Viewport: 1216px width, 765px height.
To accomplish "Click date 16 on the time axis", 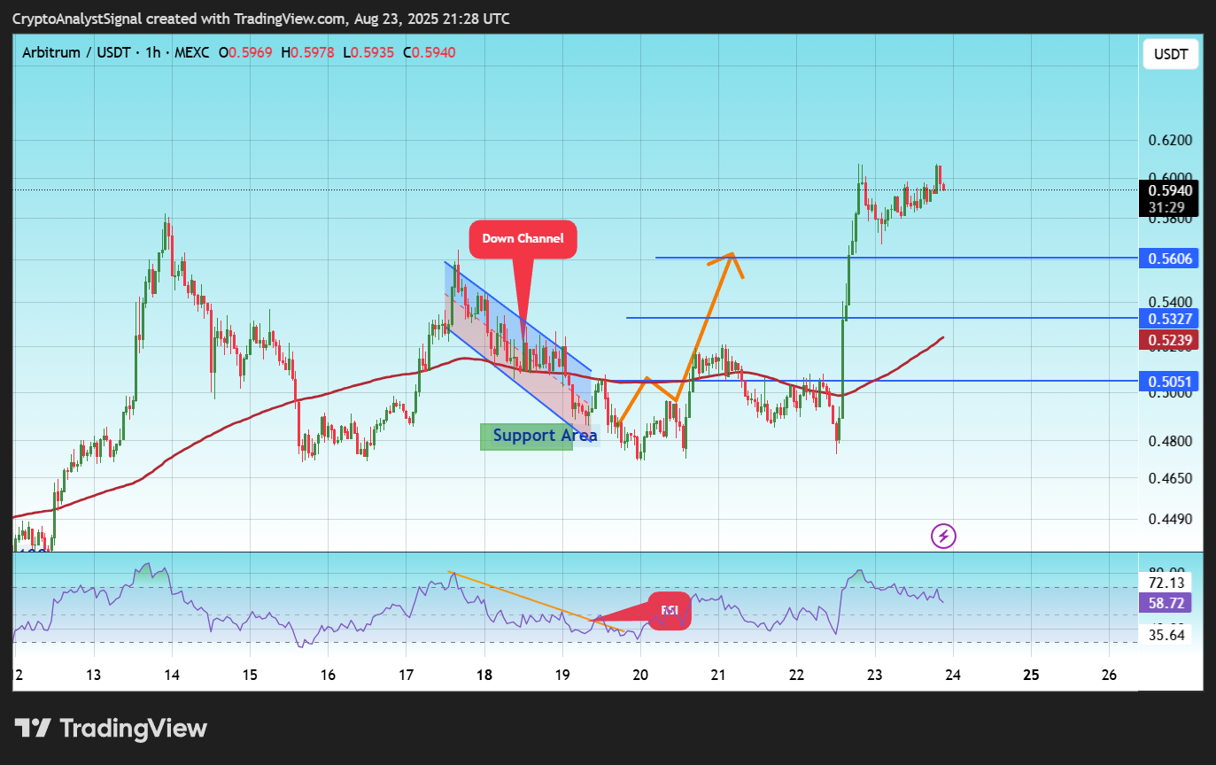I will (328, 675).
